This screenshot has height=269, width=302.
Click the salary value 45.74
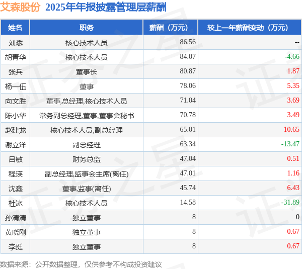[188, 188]
